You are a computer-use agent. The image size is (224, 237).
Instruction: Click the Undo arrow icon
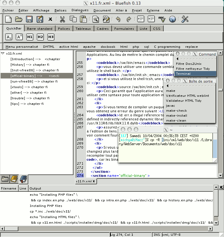tap(118, 19)
